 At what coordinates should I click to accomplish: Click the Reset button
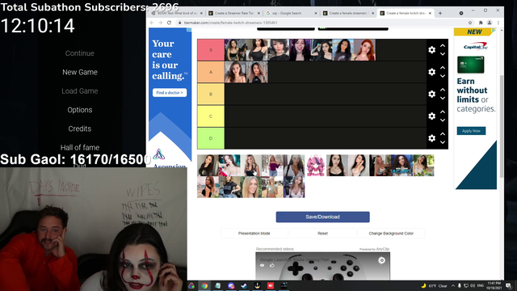click(322, 234)
